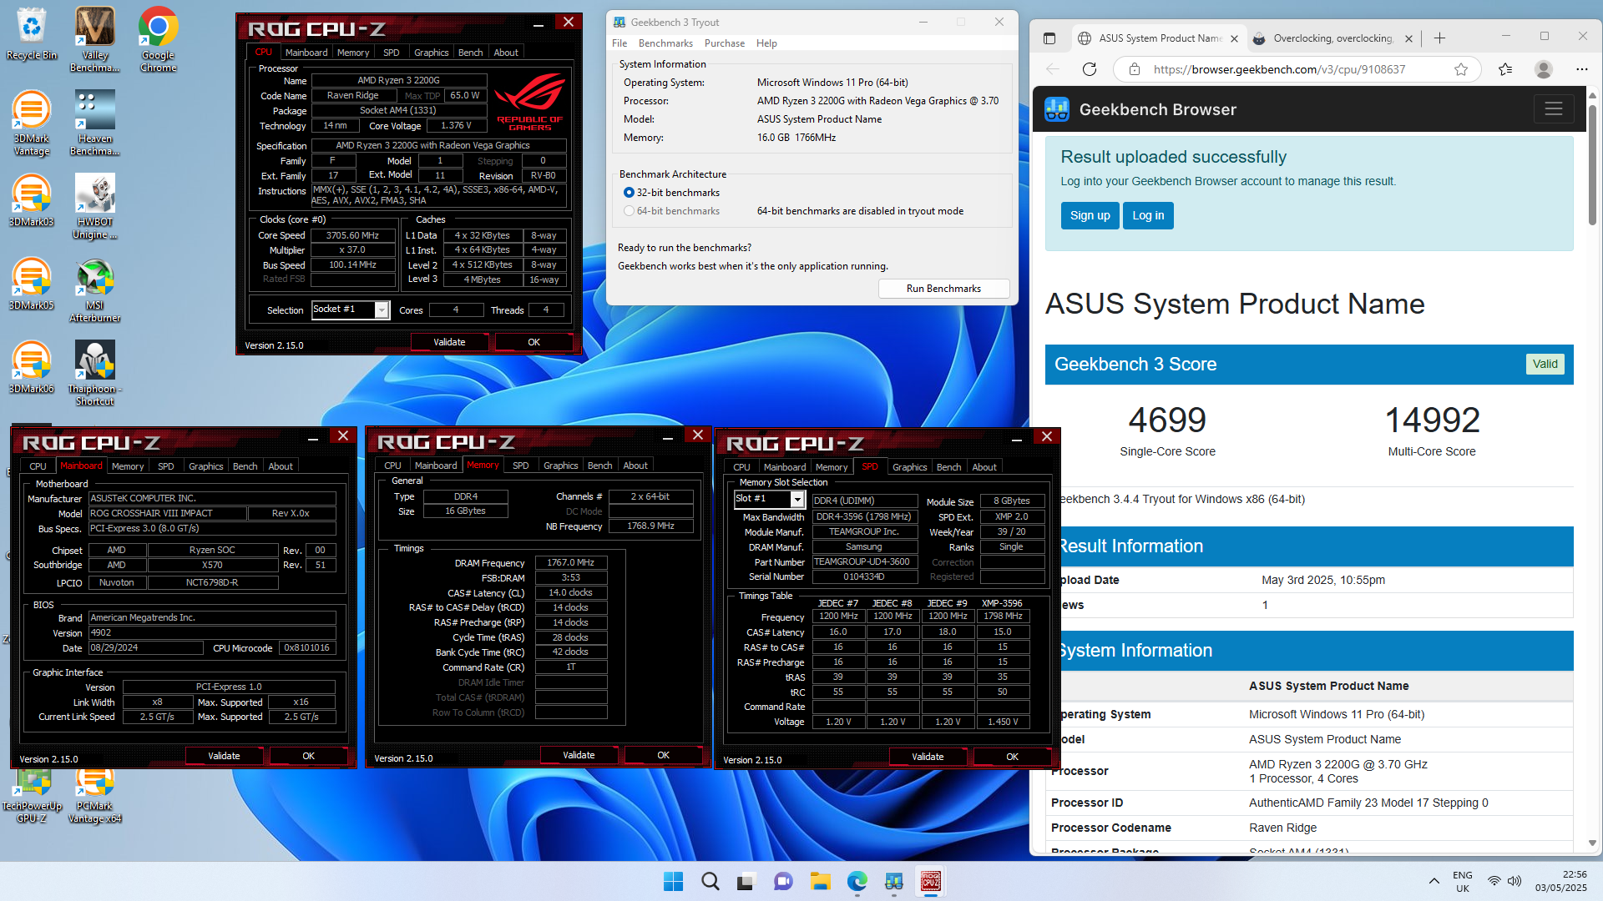1603x901 pixels.
Task: Click Sign up button on Geekbench Browser
Action: (1090, 215)
